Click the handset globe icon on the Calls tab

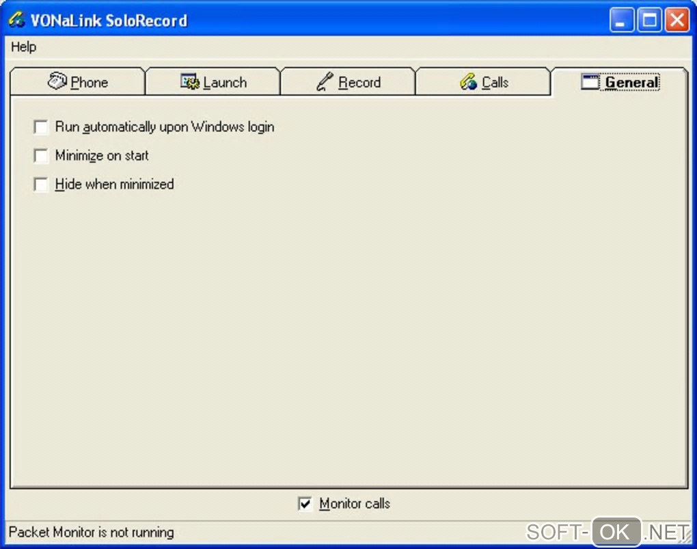tap(468, 81)
